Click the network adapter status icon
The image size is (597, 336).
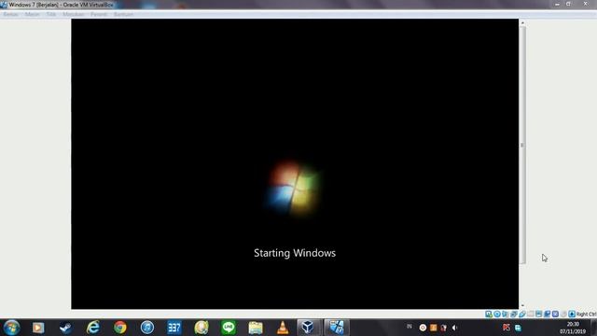click(514, 314)
